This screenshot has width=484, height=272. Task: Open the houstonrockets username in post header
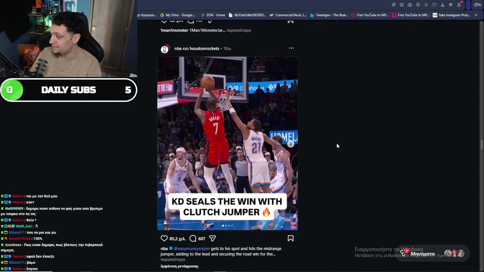pyautogui.click(x=204, y=48)
